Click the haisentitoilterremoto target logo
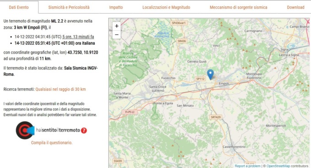The image size is (311, 168). click(x=25, y=130)
